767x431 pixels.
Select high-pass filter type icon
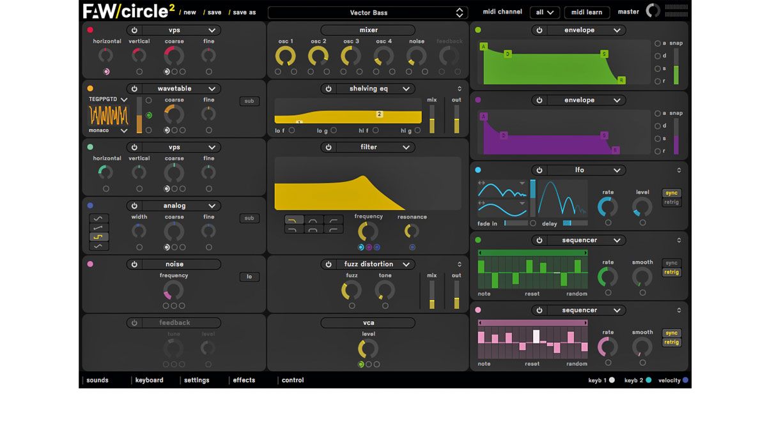point(334,220)
